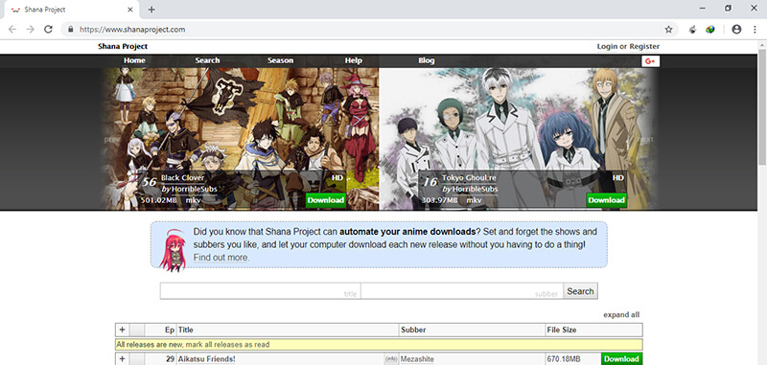Click HorribleSubs under Tokyo Ghoul:re

click(x=475, y=189)
